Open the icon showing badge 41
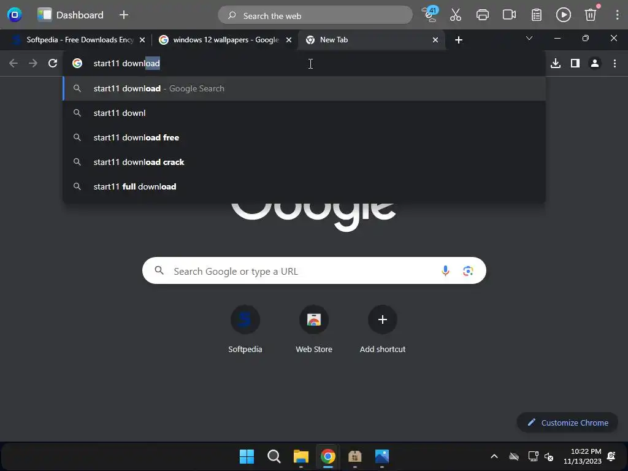 pos(430,14)
